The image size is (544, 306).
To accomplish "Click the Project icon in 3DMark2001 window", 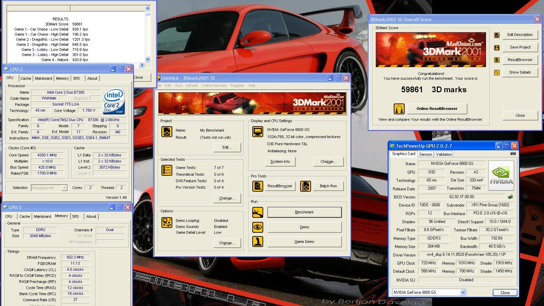I will [x=167, y=132].
